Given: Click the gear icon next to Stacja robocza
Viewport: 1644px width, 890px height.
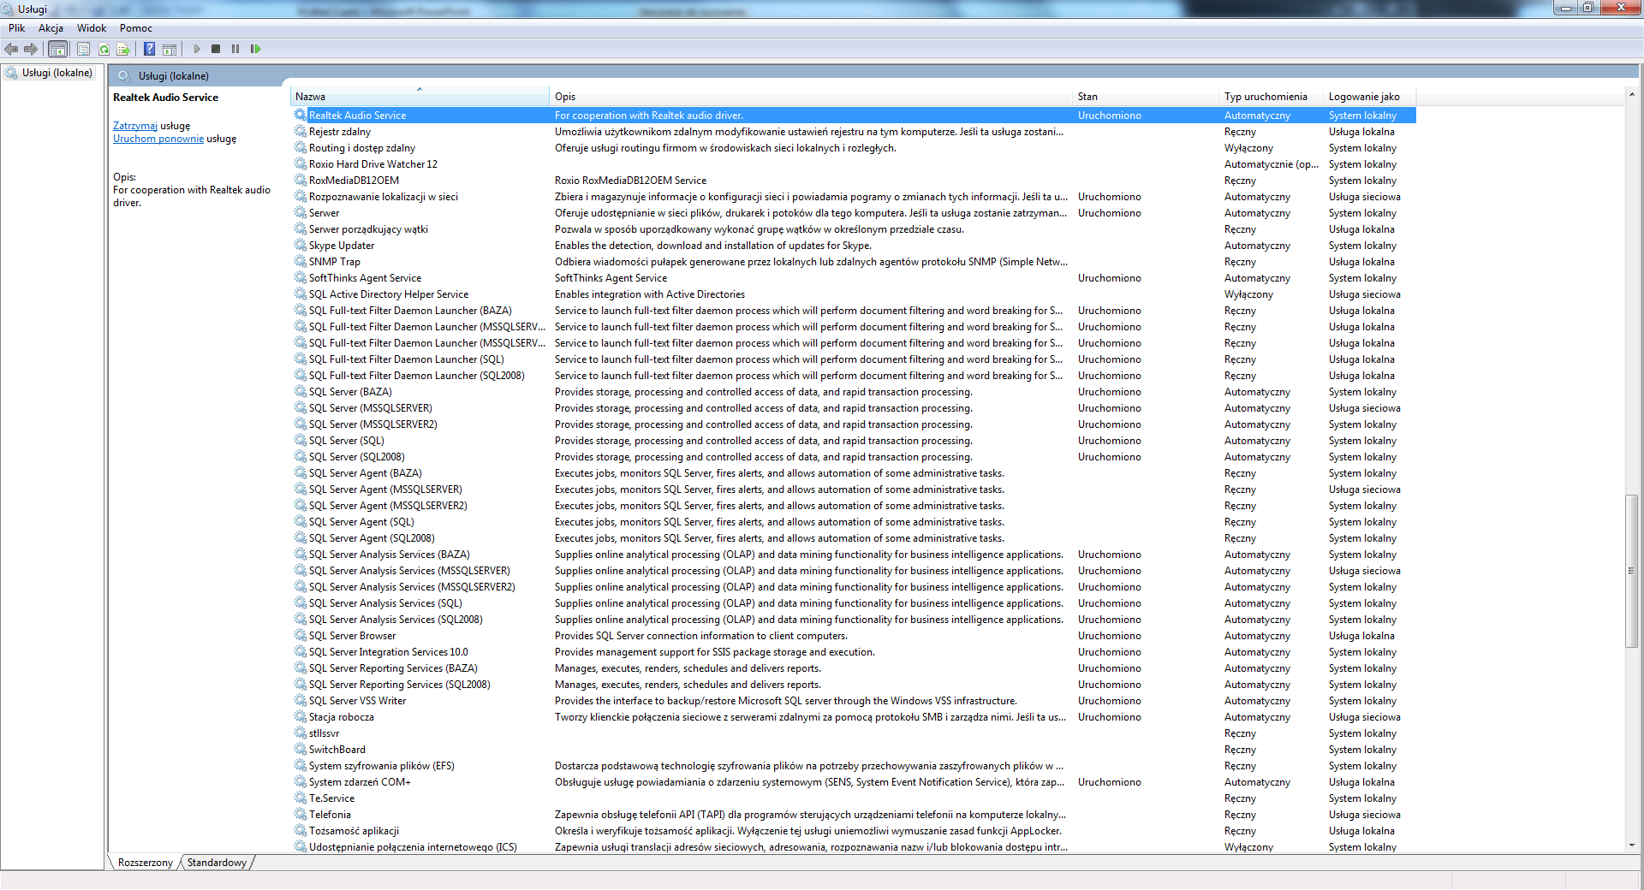Looking at the screenshot, I should [301, 717].
